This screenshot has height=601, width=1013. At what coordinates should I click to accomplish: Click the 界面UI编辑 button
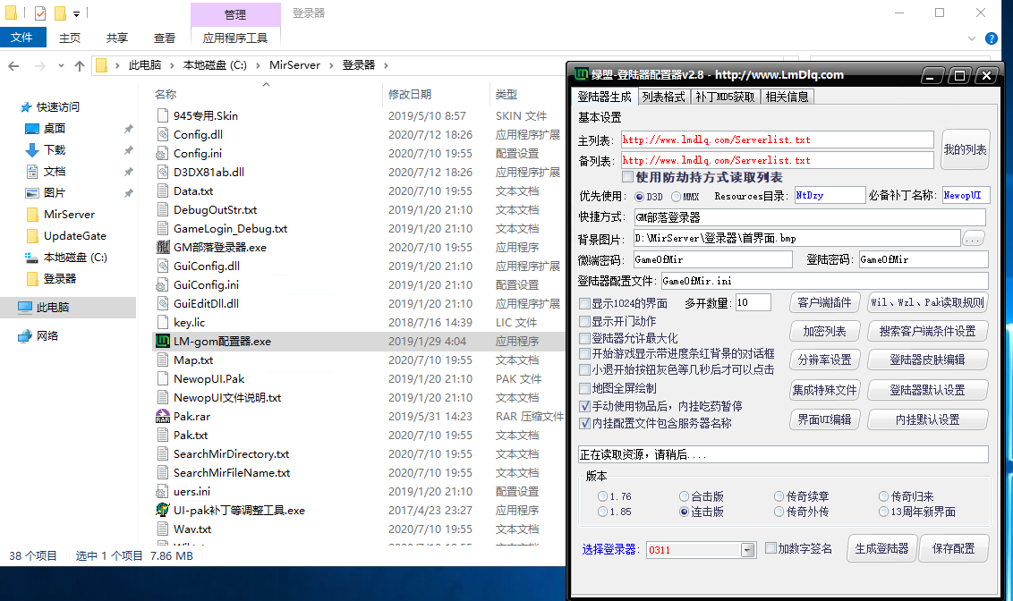824,419
